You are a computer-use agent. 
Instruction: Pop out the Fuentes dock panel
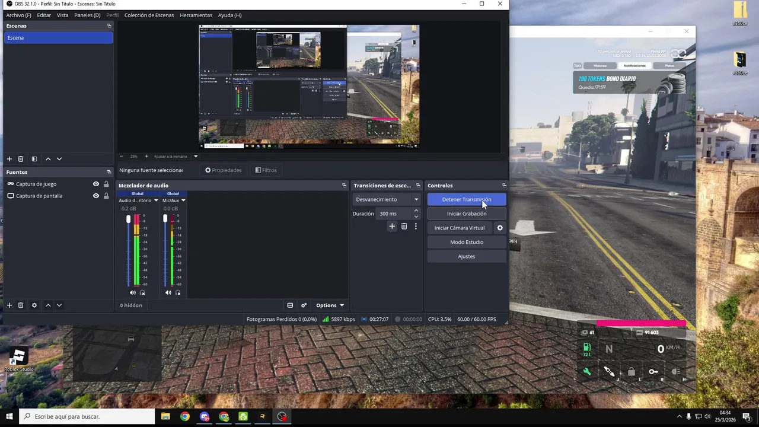(x=109, y=172)
